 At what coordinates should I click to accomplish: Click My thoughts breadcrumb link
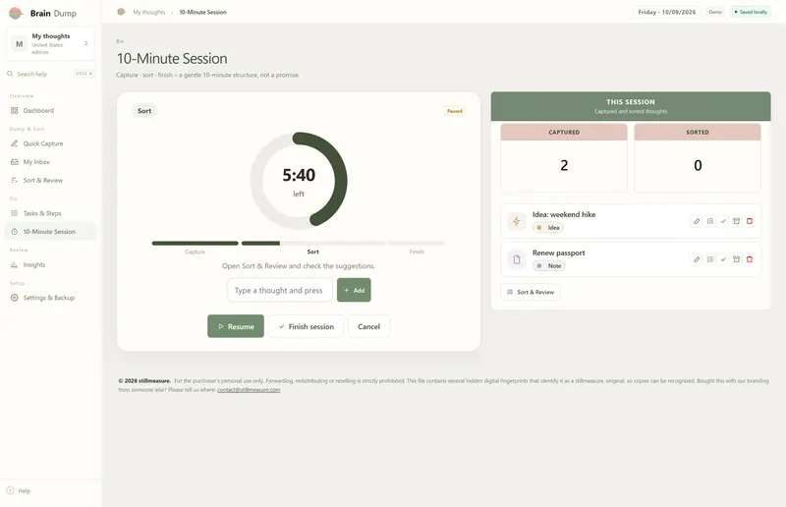click(x=149, y=12)
